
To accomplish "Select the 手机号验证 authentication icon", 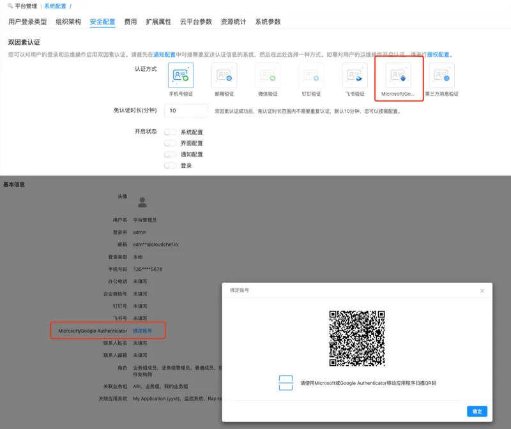I will click(x=181, y=75).
